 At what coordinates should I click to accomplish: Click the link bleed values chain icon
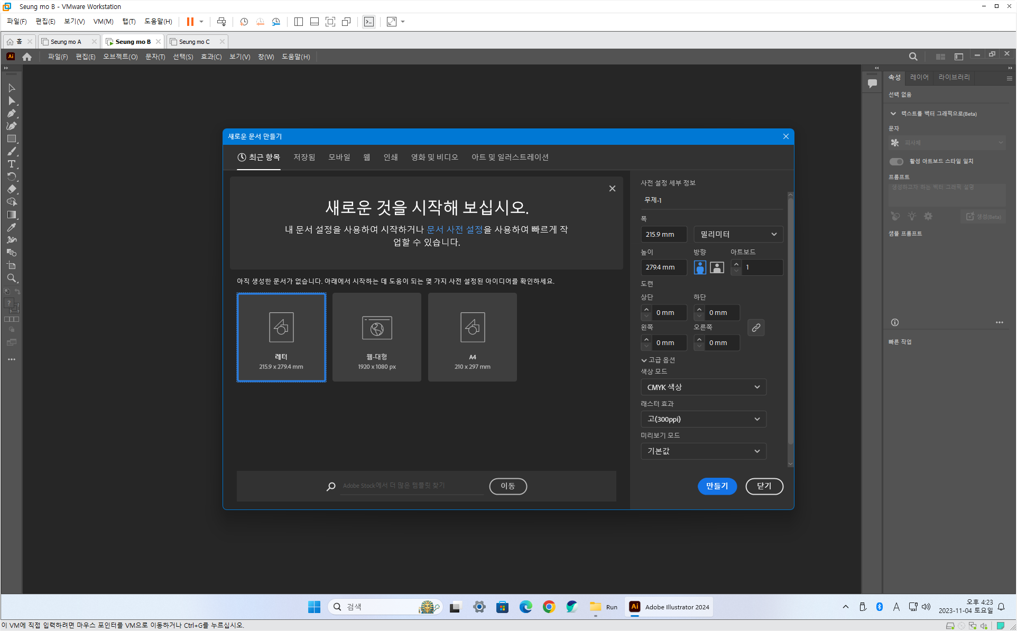pyautogui.click(x=756, y=328)
